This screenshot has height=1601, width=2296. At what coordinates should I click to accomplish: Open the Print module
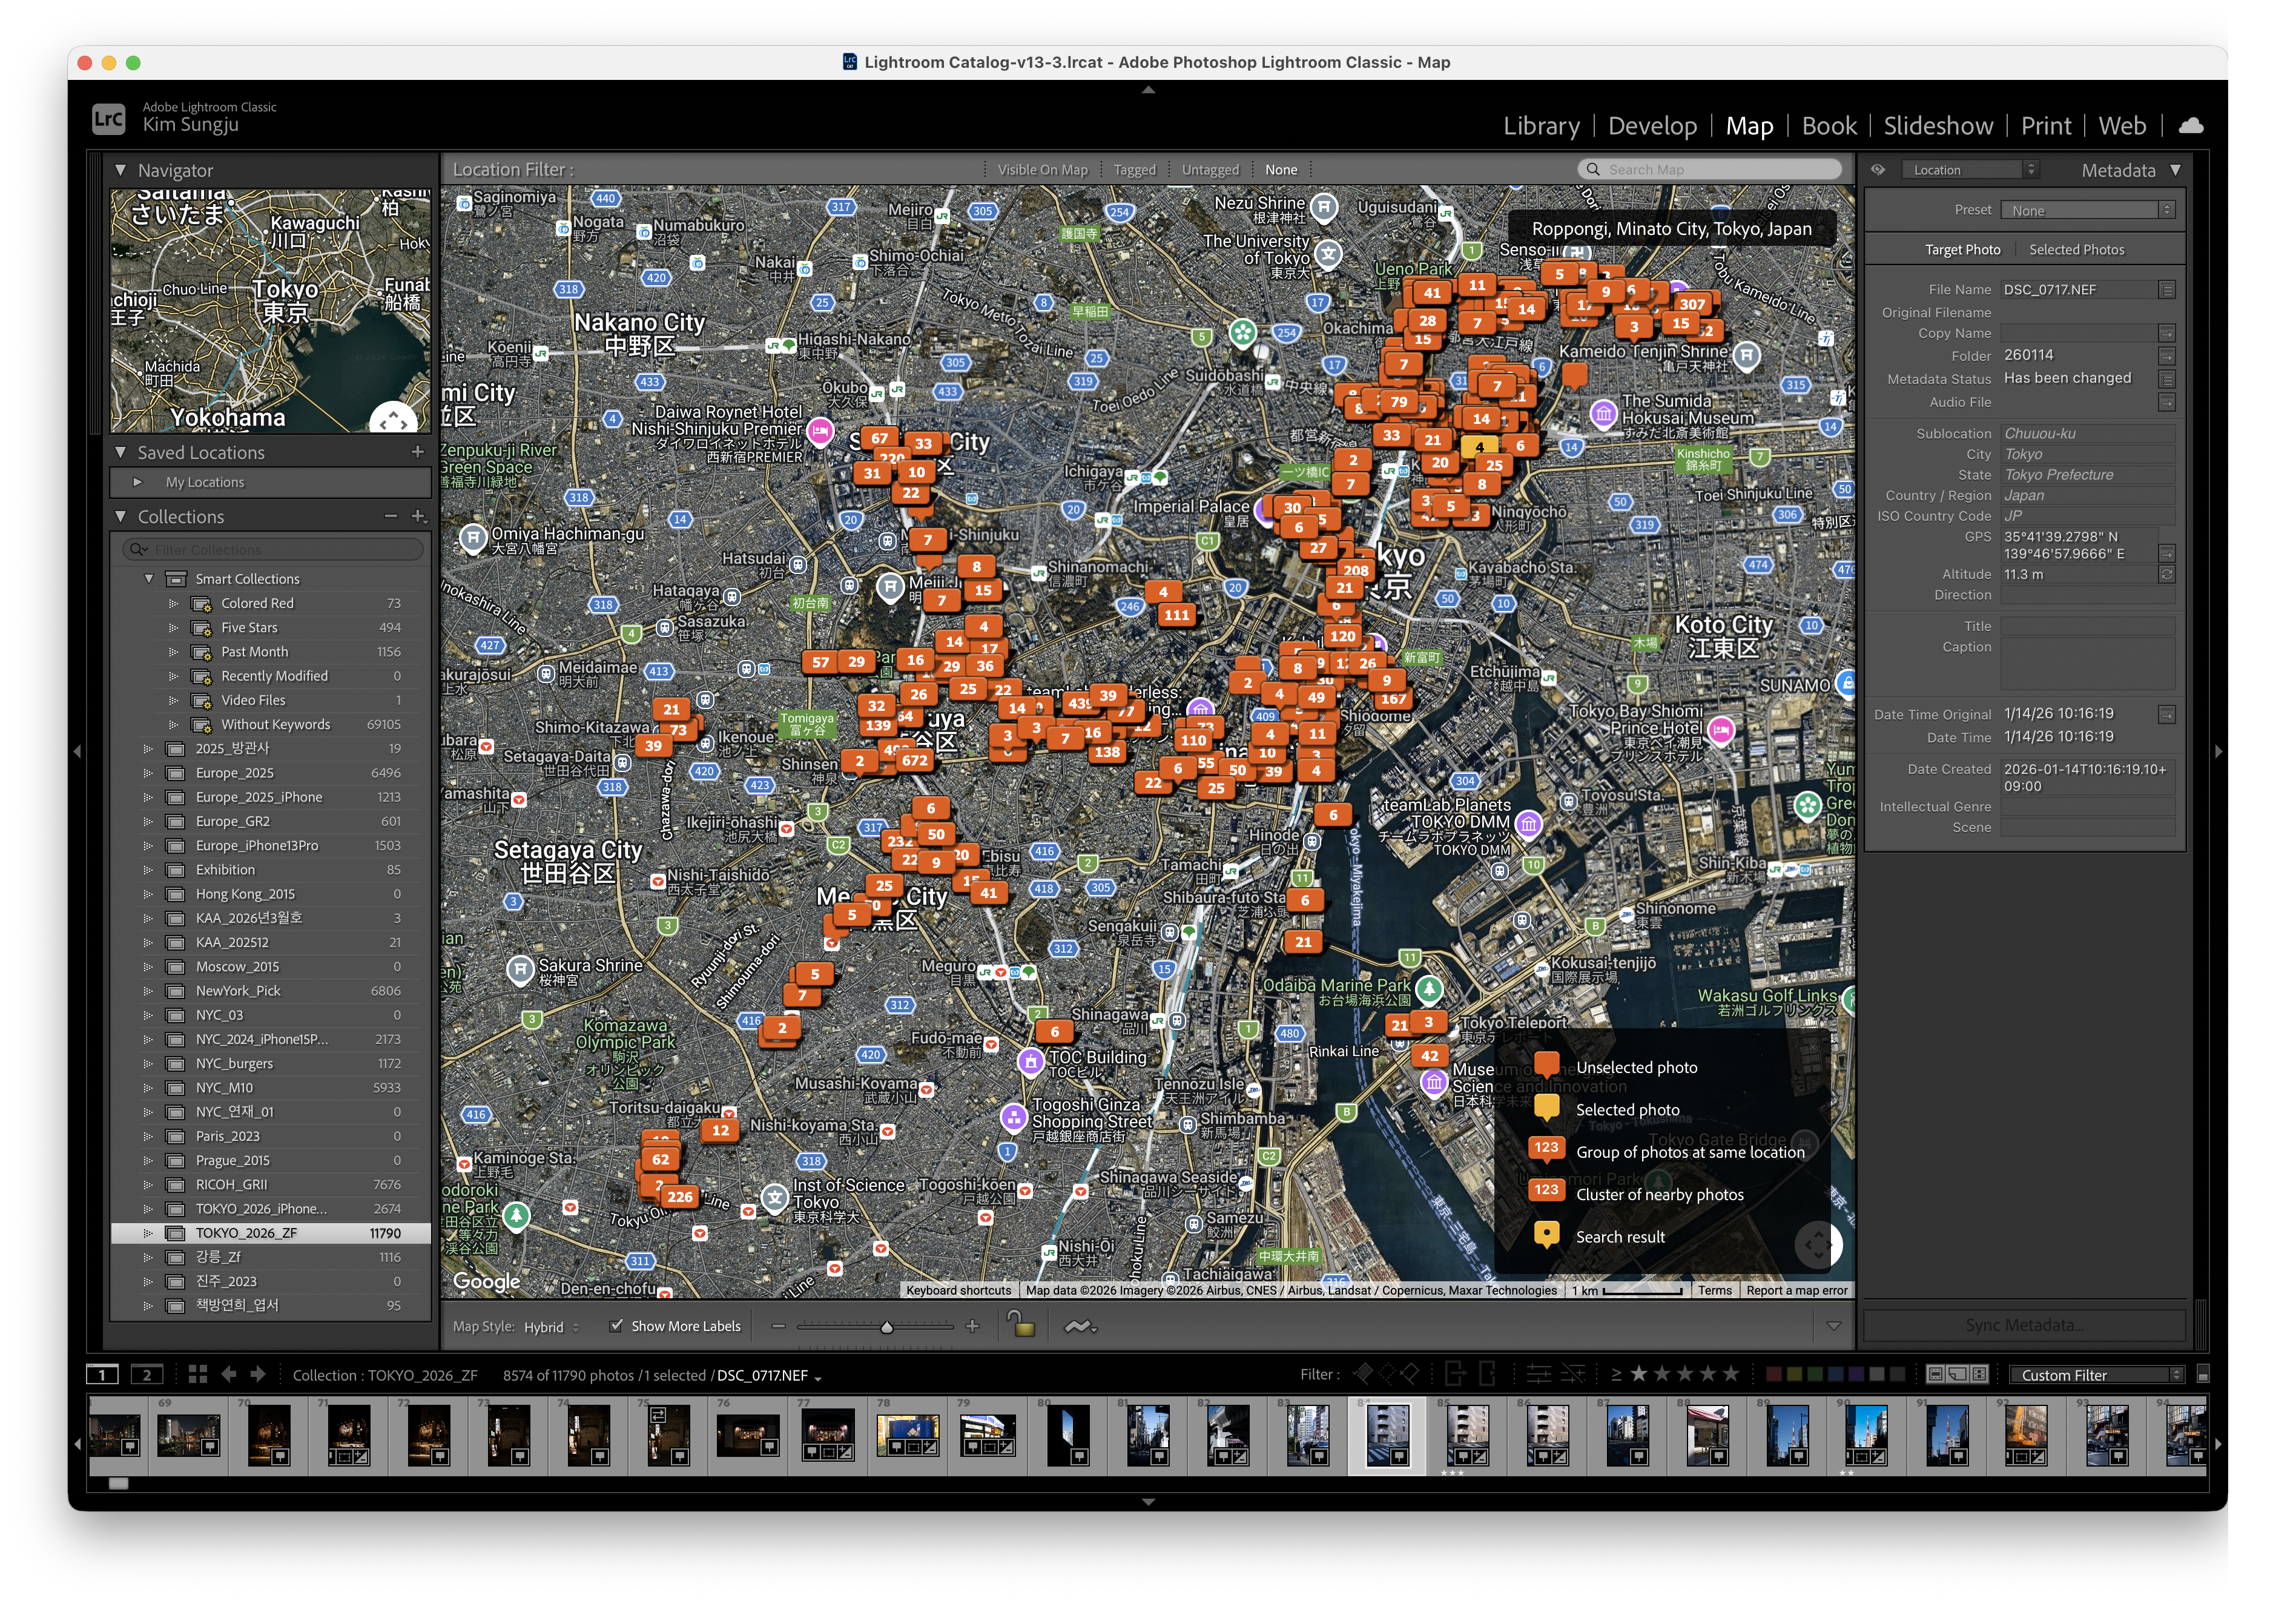pos(2045,126)
